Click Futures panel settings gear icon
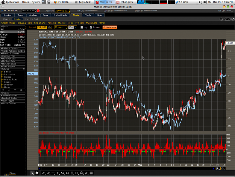 (x=24, y=69)
